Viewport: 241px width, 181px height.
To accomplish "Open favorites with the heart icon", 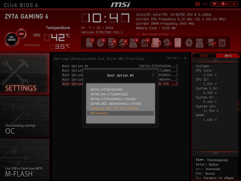I will coord(214,4).
